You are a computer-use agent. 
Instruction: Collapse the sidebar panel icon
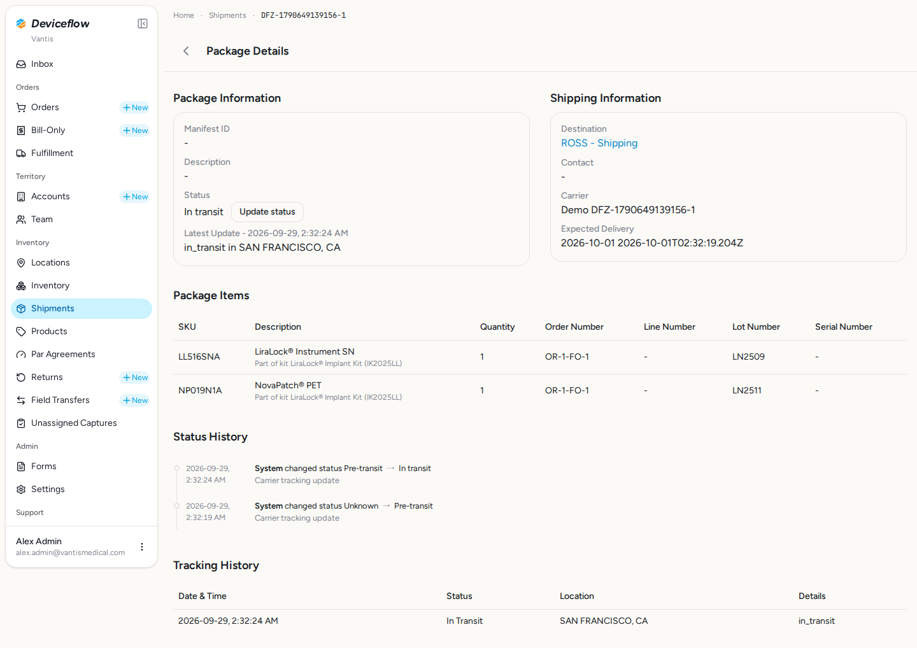click(143, 24)
